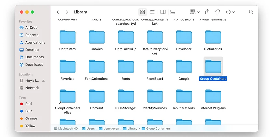Select the Dictionaries folder icon

click(x=213, y=37)
